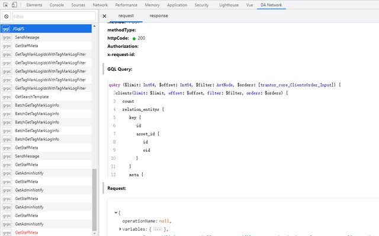Open the Elements tab
Screen dimensions: 379x236
coord(34,5)
